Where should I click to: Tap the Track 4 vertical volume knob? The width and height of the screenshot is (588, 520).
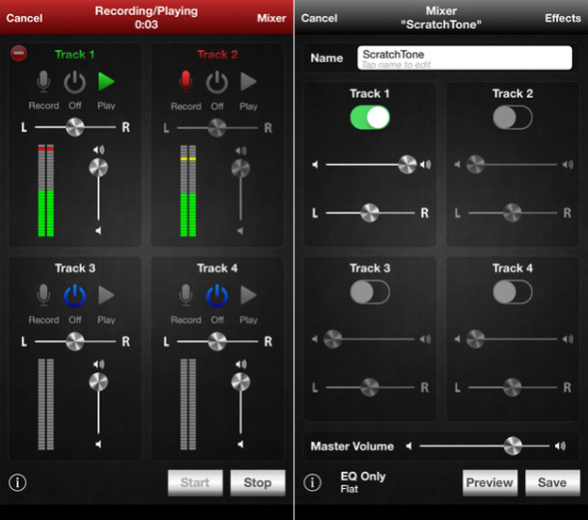pyautogui.click(x=240, y=382)
